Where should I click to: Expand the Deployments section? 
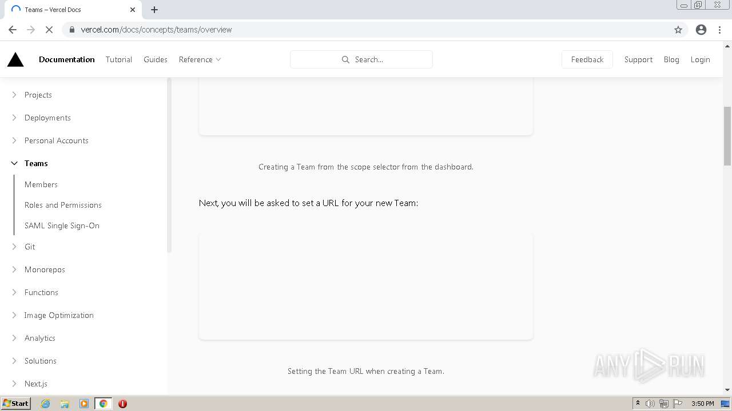click(x=14, y=118)
